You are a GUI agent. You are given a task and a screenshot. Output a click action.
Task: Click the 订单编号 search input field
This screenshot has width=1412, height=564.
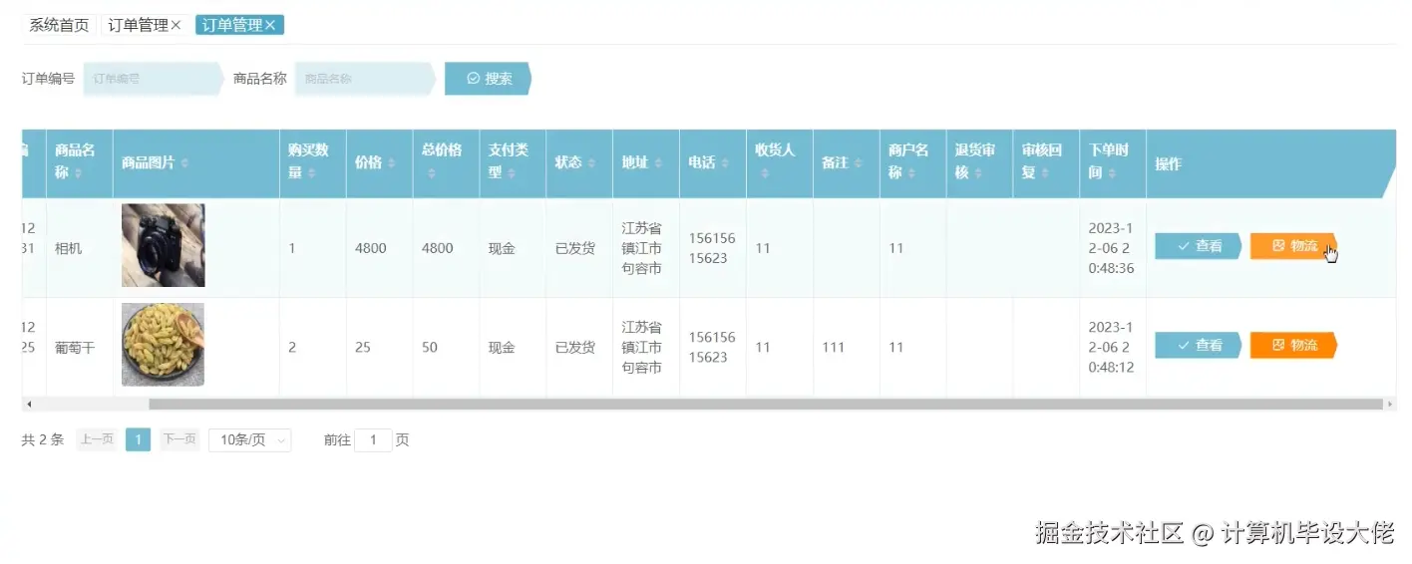(x=153, y=79)
